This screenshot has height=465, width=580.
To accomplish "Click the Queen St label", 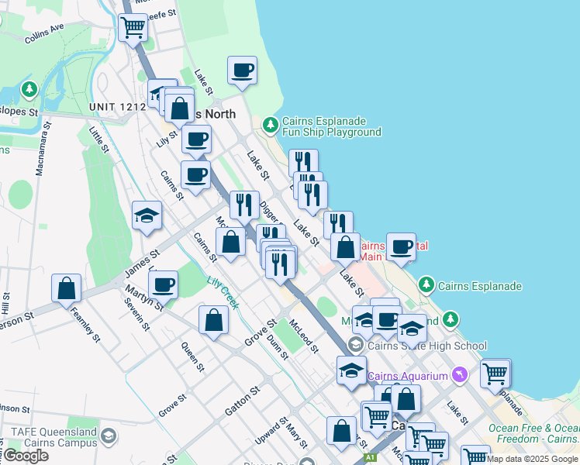I will [192, 356].
